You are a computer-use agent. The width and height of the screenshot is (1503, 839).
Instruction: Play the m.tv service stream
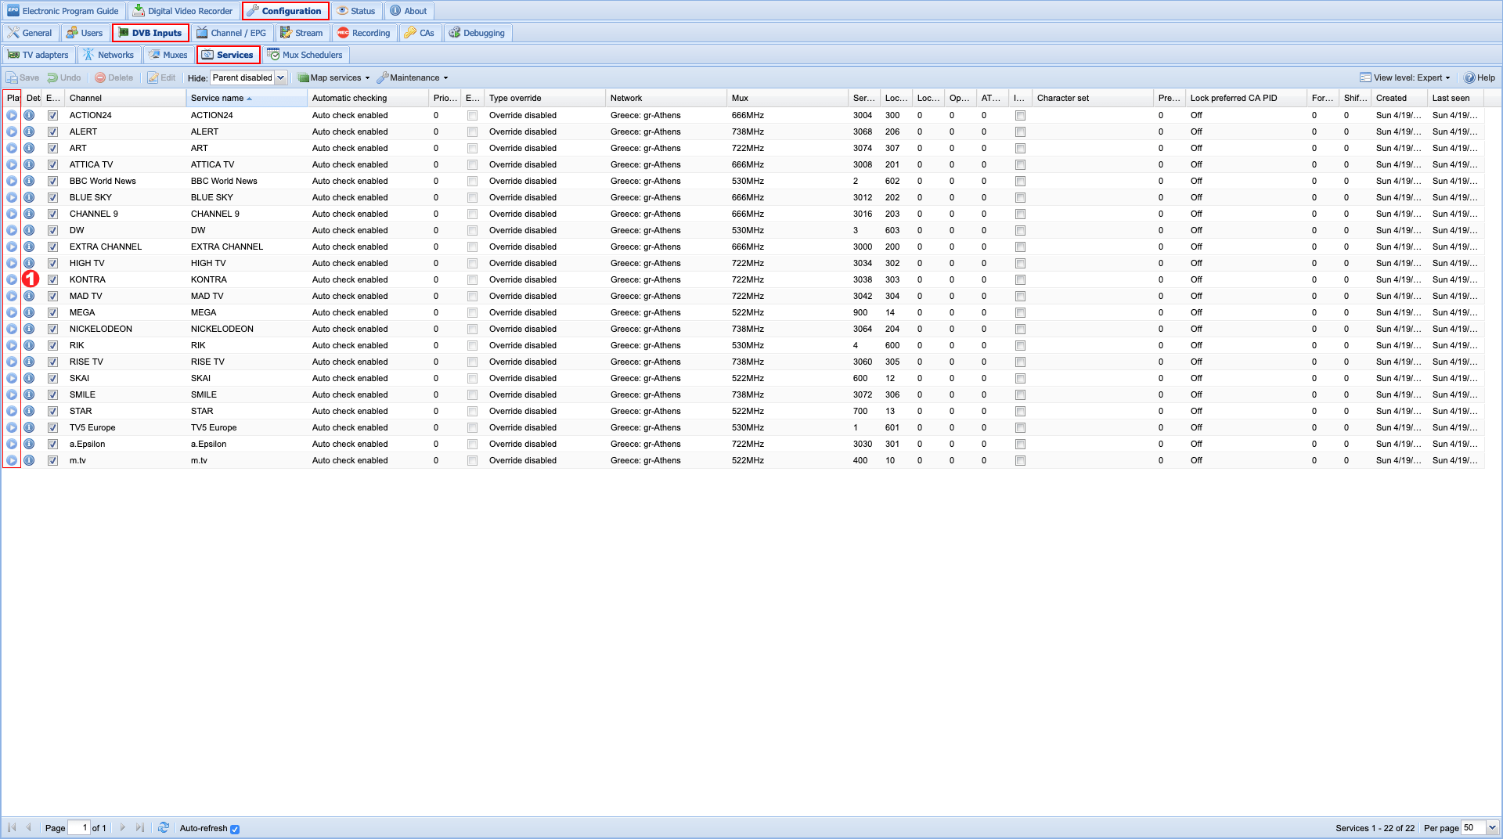(x=12, y=460)
